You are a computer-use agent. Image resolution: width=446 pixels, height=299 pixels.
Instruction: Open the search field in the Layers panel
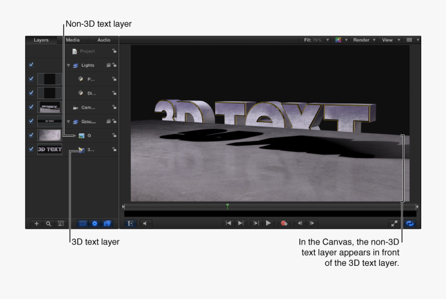pos(48,223)
